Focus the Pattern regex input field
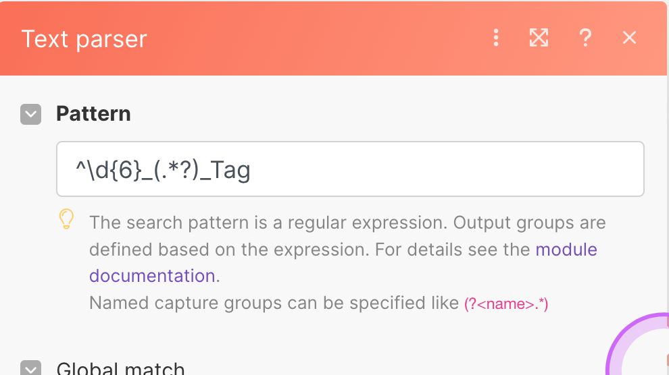 click(350, 169)
